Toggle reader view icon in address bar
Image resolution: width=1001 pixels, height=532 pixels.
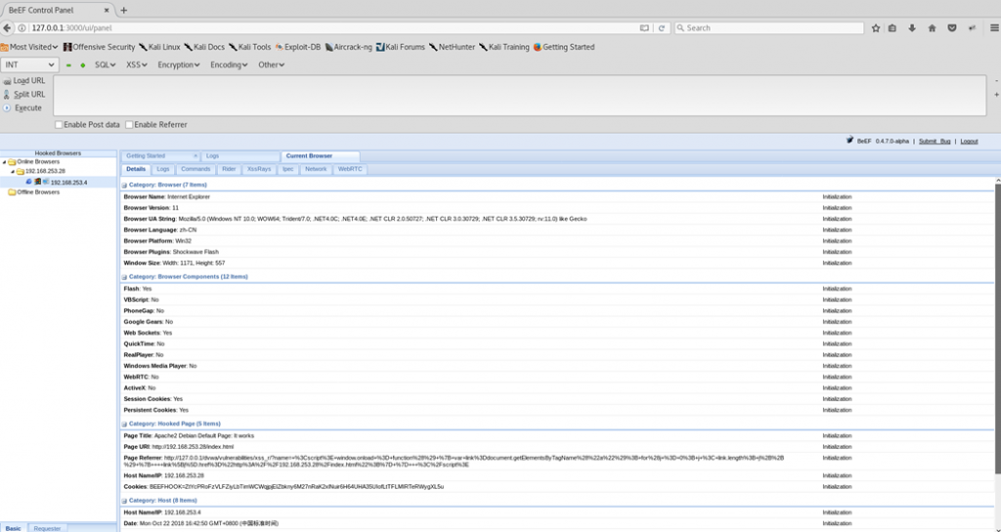click(644, 28)
